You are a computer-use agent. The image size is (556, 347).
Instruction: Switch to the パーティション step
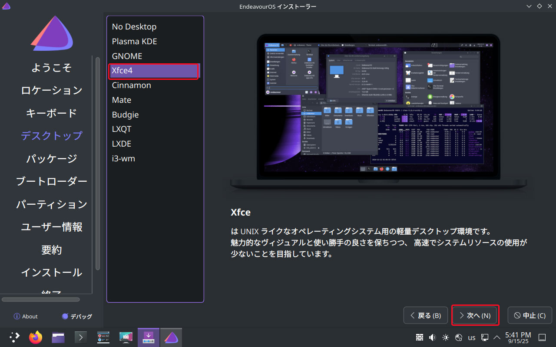pos(51,204)
